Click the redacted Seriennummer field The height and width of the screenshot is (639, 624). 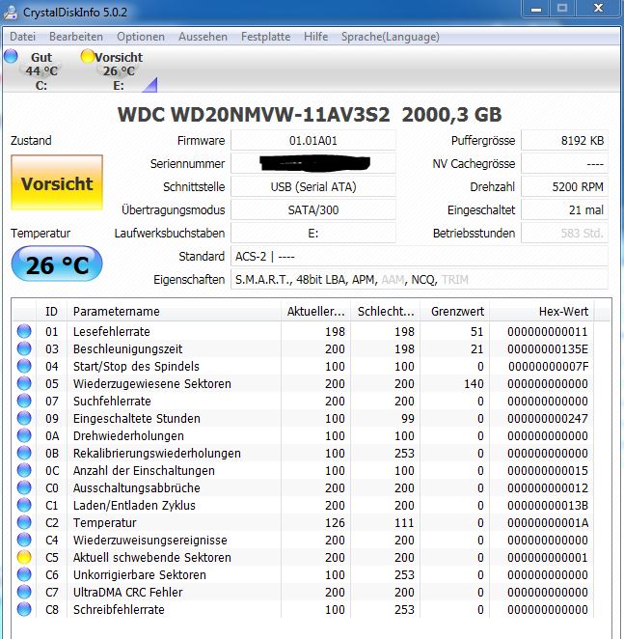click(312, 163)
